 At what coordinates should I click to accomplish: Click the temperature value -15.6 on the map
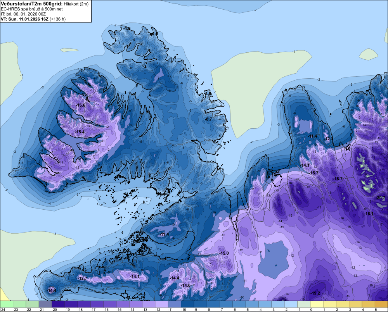coord(80,105)
